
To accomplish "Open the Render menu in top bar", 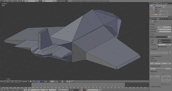I will [x=9, y=1].
